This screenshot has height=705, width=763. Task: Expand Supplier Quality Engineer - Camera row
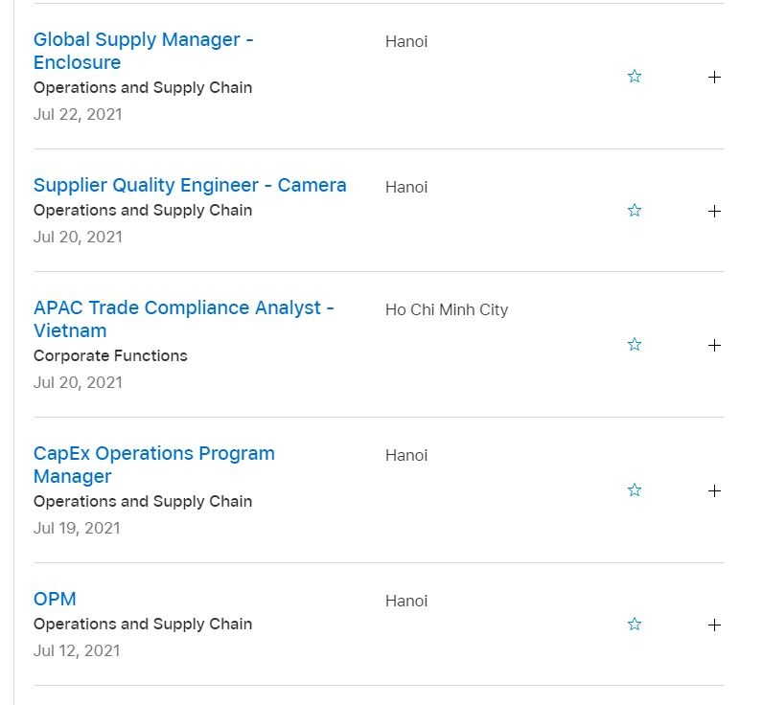pos(714,211)
